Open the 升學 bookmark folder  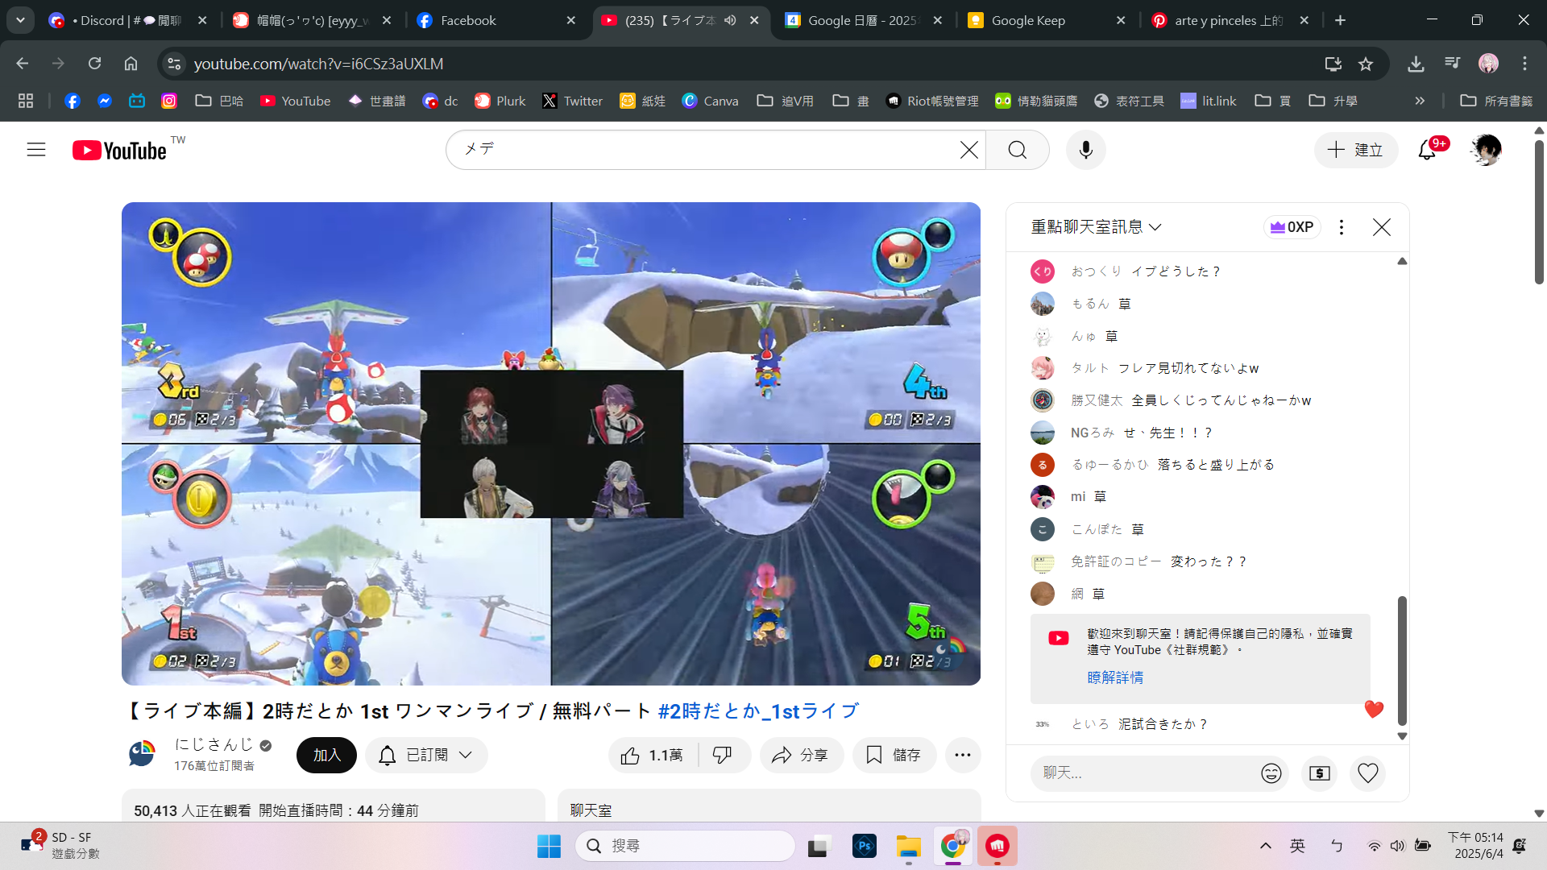[x=1333, y=101]
